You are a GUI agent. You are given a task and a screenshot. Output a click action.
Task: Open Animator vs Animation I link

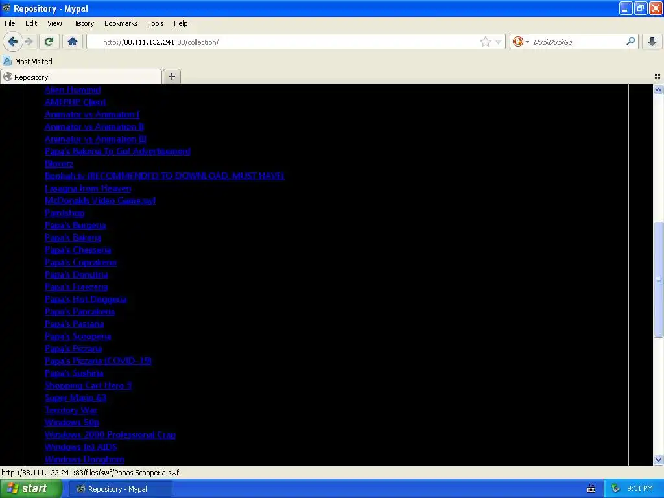coord(92,114)
